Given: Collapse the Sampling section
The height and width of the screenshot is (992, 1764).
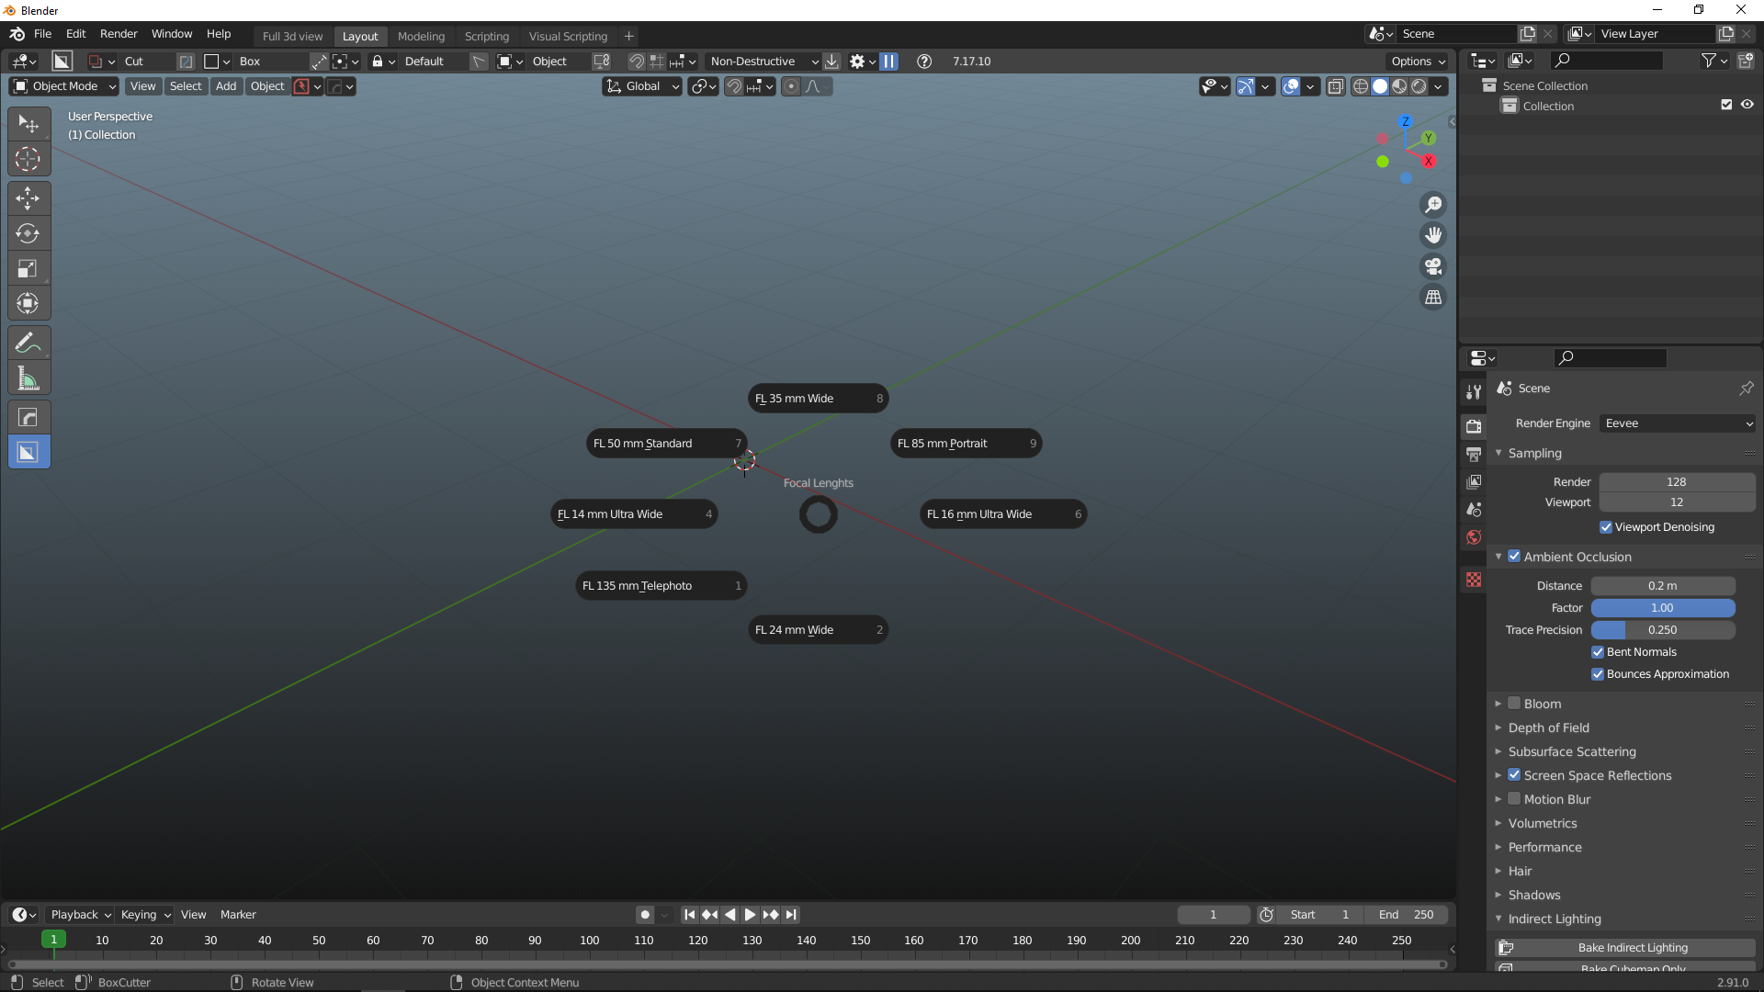Looking at the screenshot, I should [x=1498, y=453].
